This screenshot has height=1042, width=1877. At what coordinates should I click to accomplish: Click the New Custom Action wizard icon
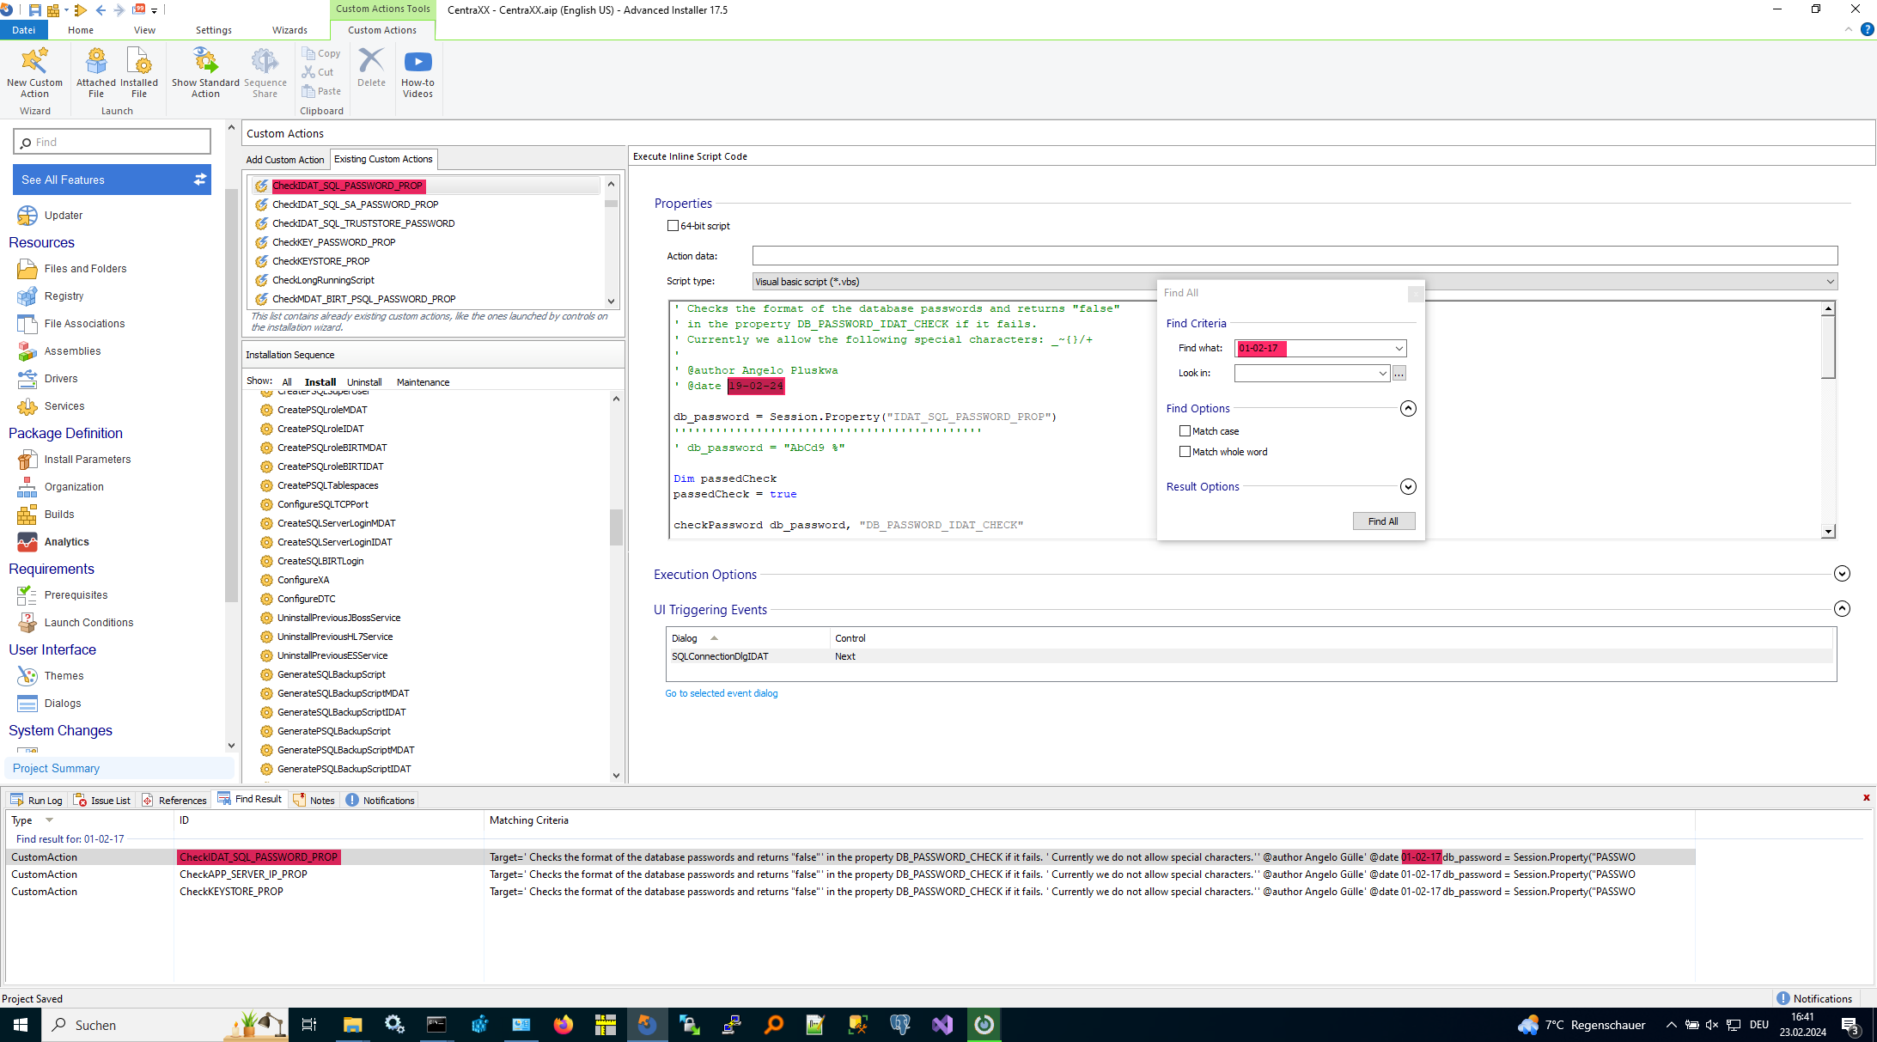click(x=34, y=62)
